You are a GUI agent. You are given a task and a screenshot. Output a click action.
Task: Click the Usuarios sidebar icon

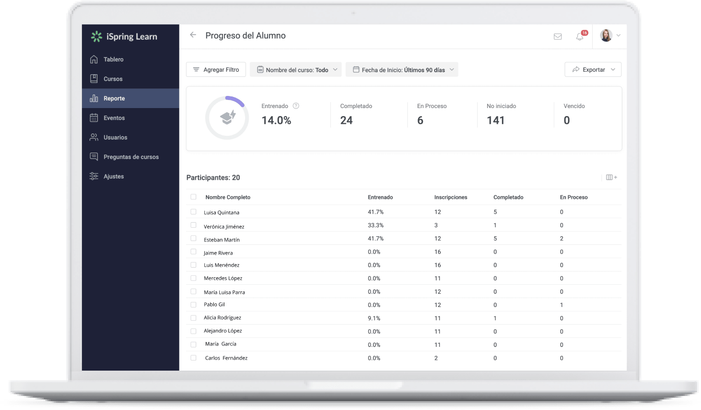tap(94, 137)
